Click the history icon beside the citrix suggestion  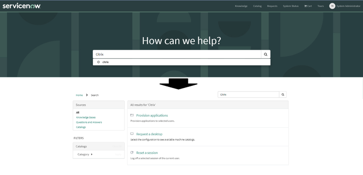(x=98, y=62)
